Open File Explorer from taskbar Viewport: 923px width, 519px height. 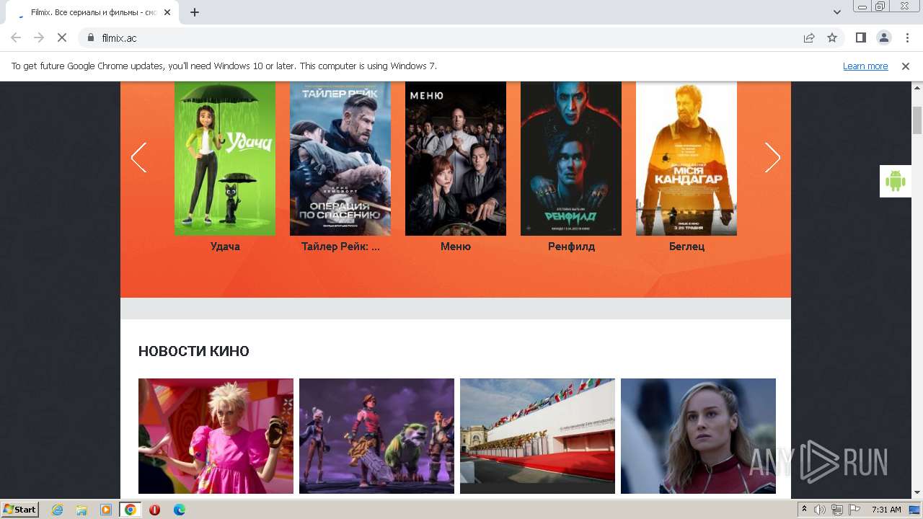click(x=81, y=510)
